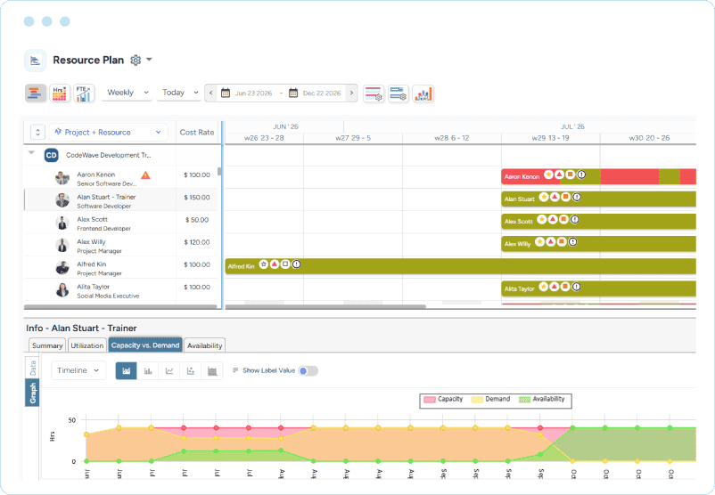Click the w29 13 - 19 week header
This screenshot has width=715, height=495.
coord(550,138)
